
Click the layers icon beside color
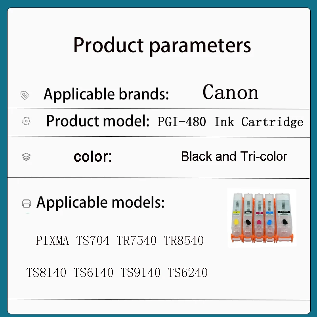click(26, 157)
